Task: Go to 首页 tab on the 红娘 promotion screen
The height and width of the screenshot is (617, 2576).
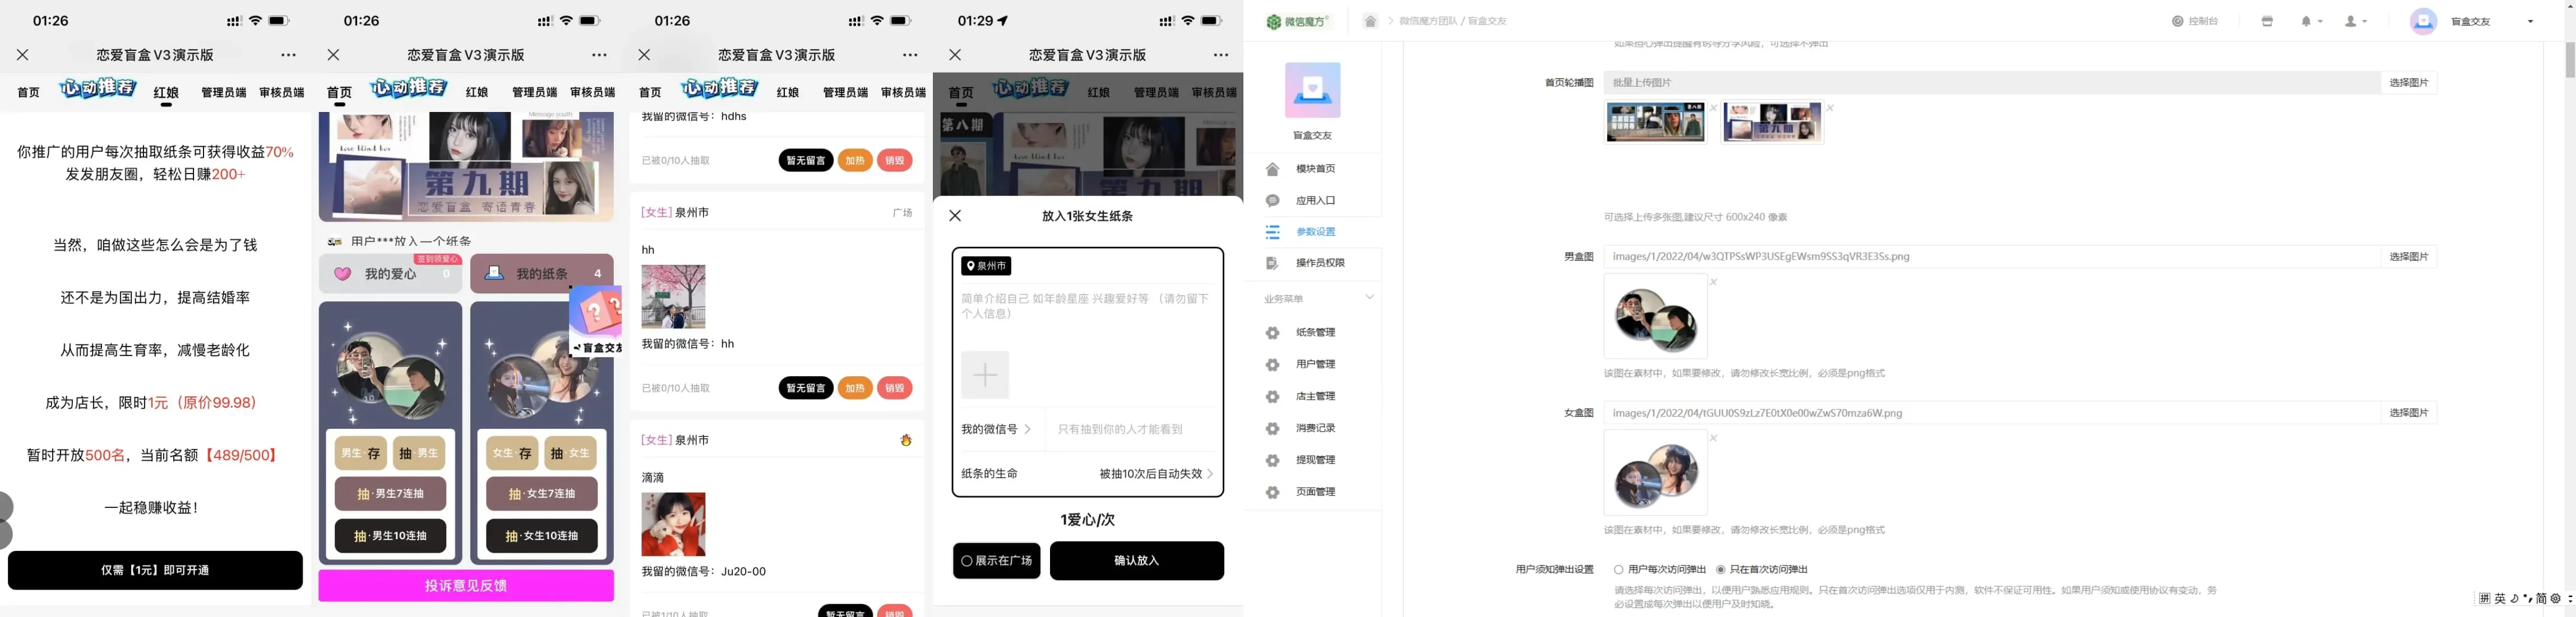Action: (29, 92)
